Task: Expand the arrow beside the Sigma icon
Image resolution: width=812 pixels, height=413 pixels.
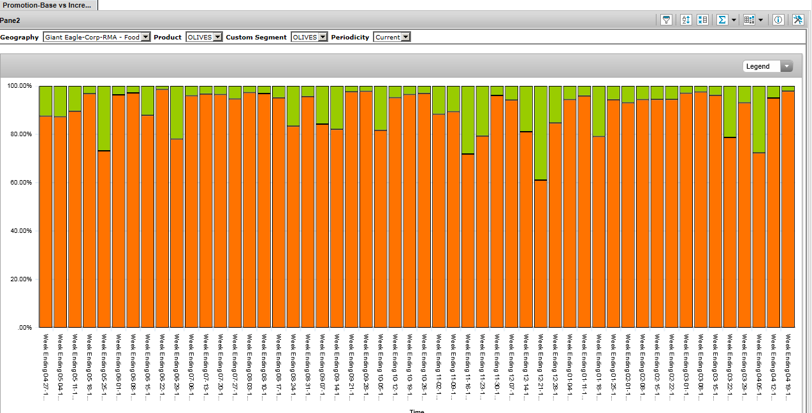Action: click(x=734, y=20)
